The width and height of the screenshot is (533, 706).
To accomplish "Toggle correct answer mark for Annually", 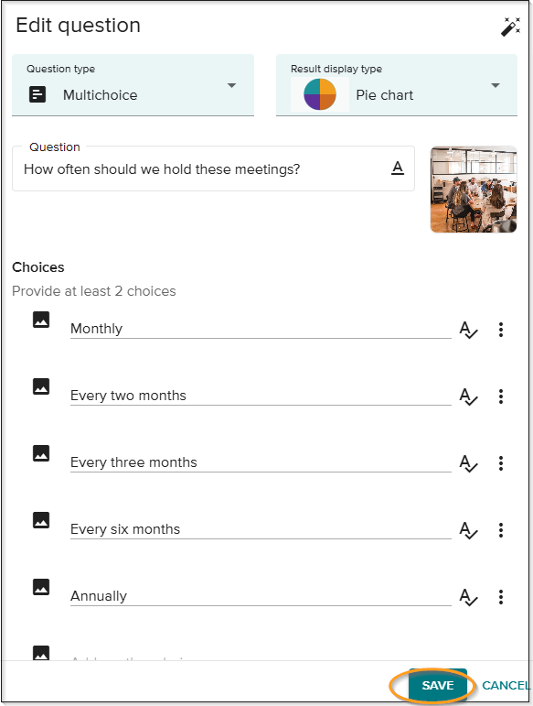I will click(468, 597).
